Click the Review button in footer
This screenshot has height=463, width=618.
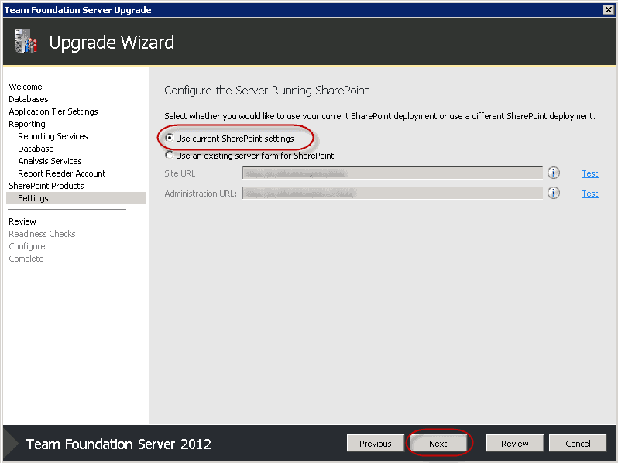[514, 444]
